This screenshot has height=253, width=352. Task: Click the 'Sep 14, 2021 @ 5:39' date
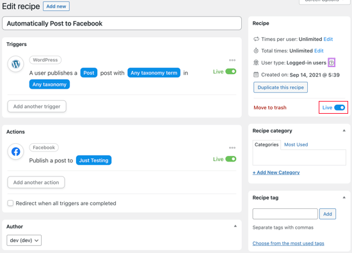point(314,75)
